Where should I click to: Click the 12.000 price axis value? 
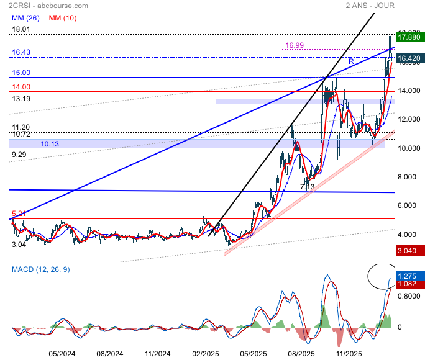409,119
